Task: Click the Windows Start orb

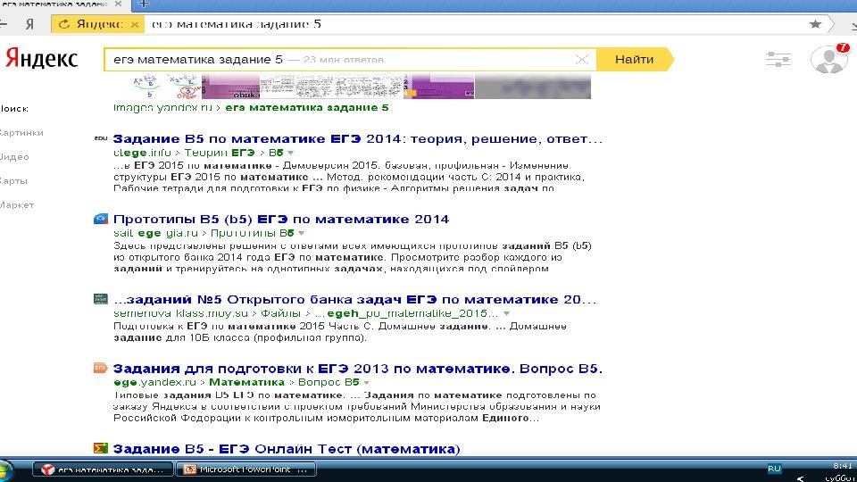Action: coord(5,471)
